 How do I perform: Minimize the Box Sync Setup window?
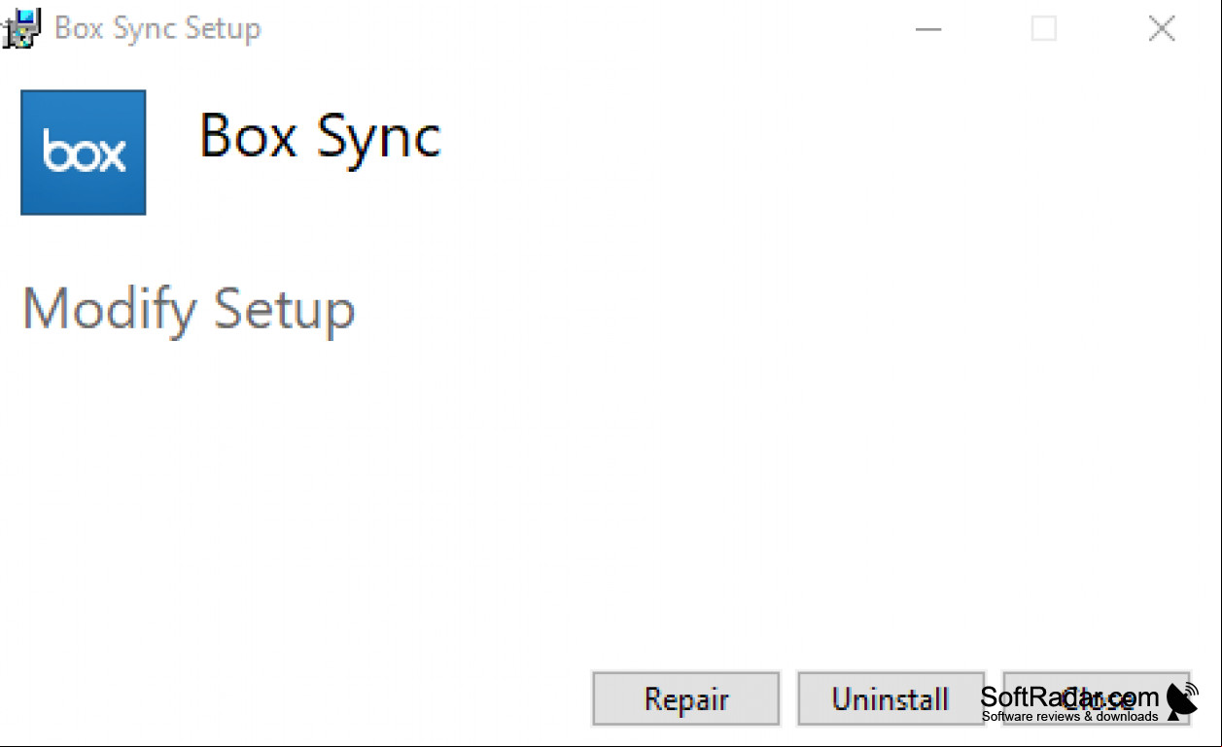[928, 29]
